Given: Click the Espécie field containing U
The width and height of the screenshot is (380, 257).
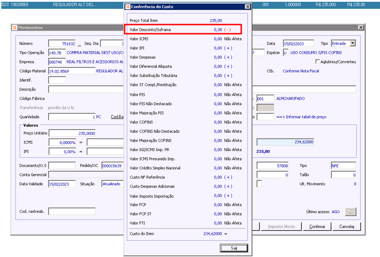Looking at the screenshot, I should pyautogui.click(x=286, y=53).
